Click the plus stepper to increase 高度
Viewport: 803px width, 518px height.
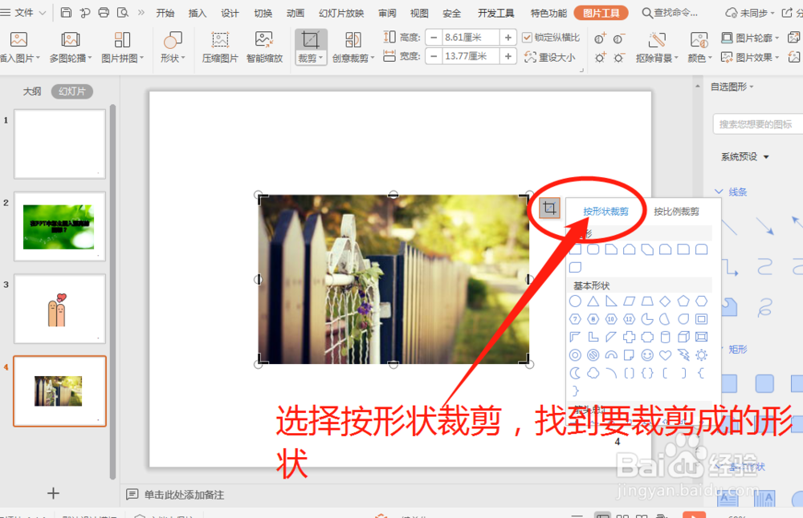pyautogui.click(x=507, y=36)
